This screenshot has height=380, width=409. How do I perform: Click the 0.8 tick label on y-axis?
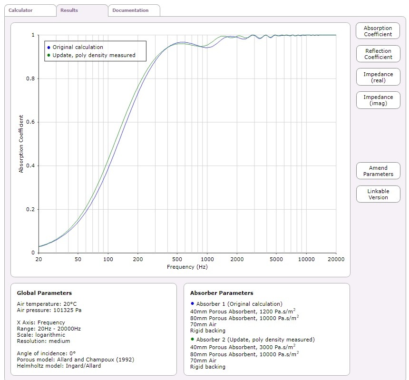[30, 78]
